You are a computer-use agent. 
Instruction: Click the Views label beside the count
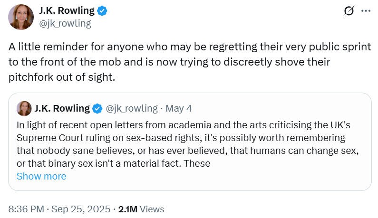click(x=152, y=209)
